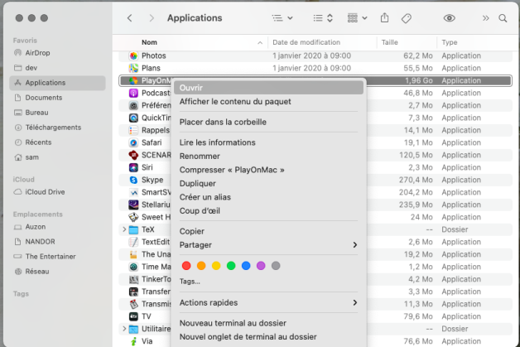This screenshot has height=347, width=520.
Task: Select Applications in the sidebar
Action: pyautogui.click(x=58, y=83)
